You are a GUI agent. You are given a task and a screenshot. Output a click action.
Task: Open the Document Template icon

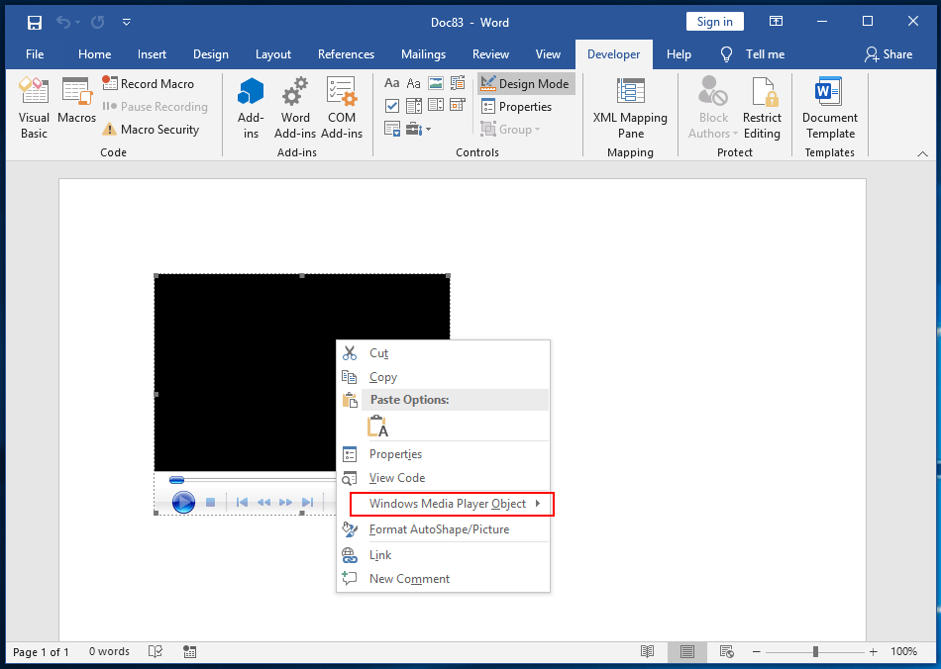coord(829,107)
